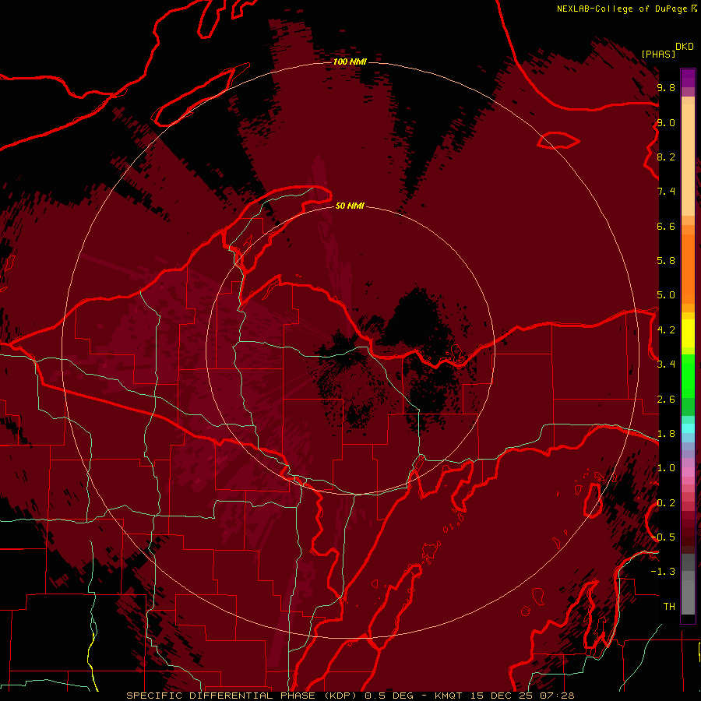Click the purple top segment of the color bar
Viewport: 701px width, 701px height.
688,78
